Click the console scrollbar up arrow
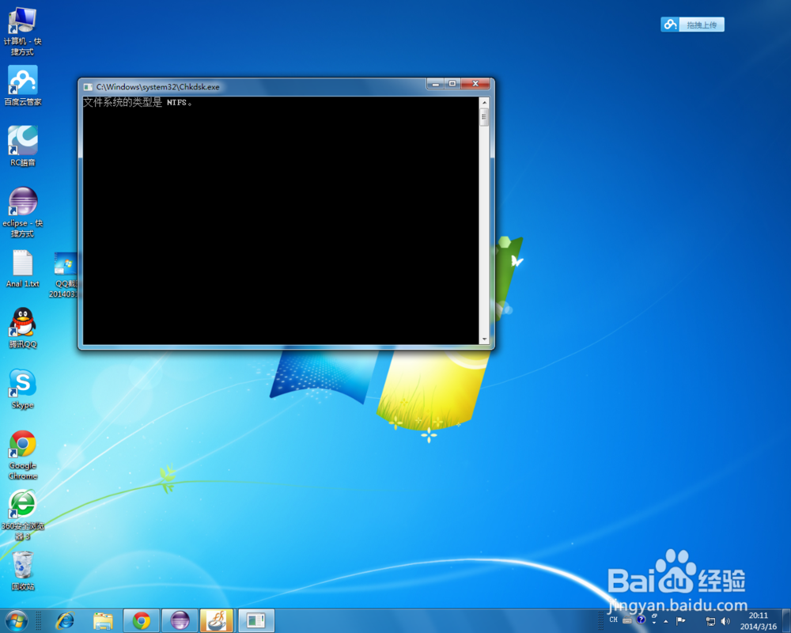This screenshot has height=633, width=791. pyautogui.click(x=484, y=100)
